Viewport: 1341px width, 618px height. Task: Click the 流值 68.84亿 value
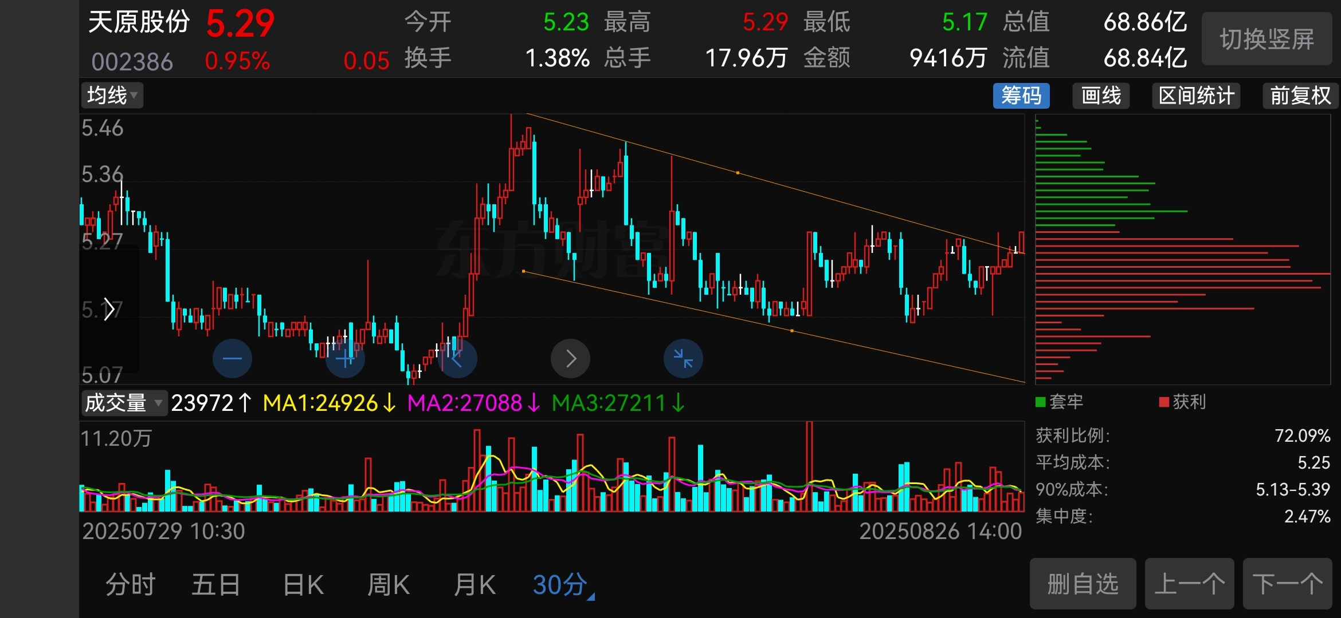(1145, 58)
